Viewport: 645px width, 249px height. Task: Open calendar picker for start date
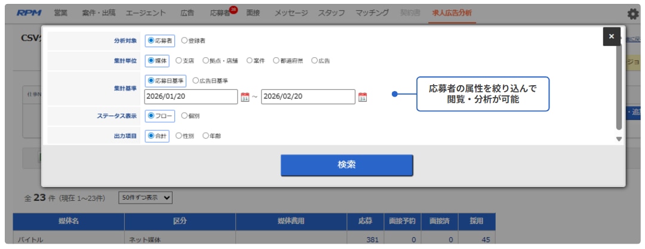tap(245, 97)
